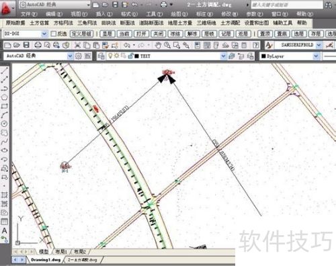Expand the AutoCAD 经典 dropdown in Workspaces toolbar
Viewport: 336px width, 266px height.
(70, 56)
